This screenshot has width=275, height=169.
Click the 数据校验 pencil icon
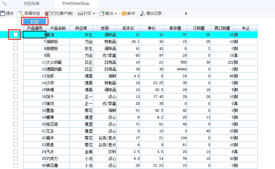(21, 13)
